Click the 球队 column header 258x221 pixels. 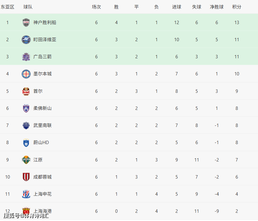tap(28, 7)
